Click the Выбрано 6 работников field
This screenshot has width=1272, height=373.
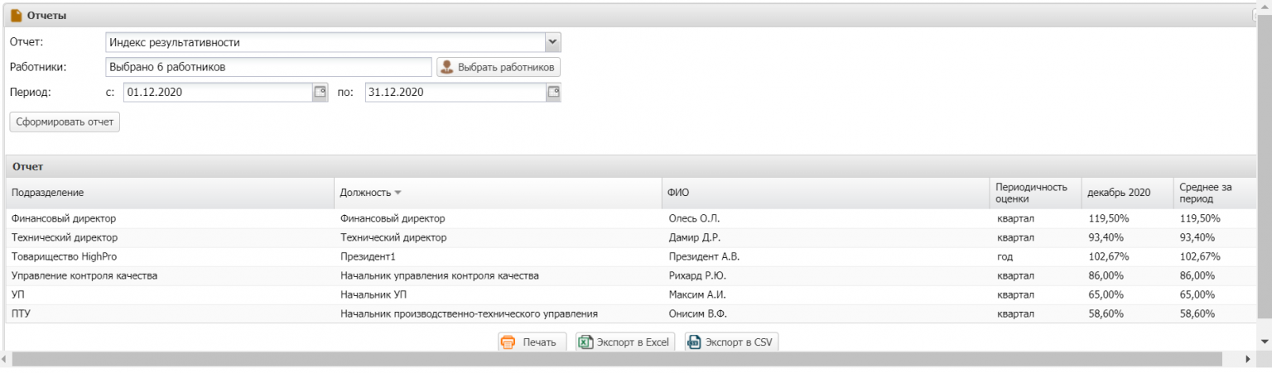point(269,67)
